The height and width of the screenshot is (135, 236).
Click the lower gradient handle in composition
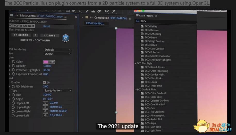tap(116, 112)
